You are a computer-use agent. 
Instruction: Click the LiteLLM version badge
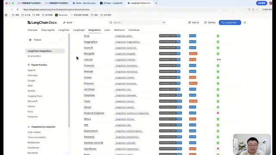point(193,59)
